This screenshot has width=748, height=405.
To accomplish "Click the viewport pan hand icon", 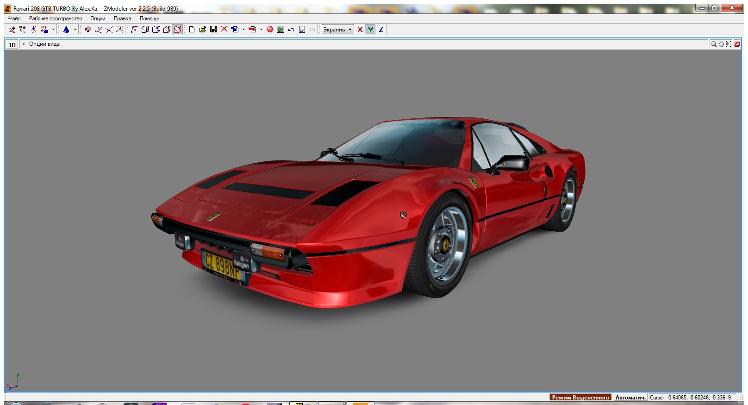I will 721,44.
